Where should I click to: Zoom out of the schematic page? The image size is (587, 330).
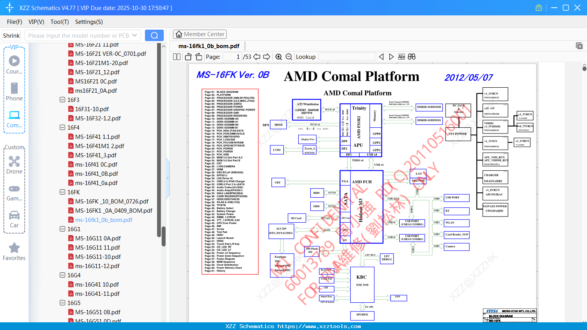pyautogui.click(x=289, y=57)
